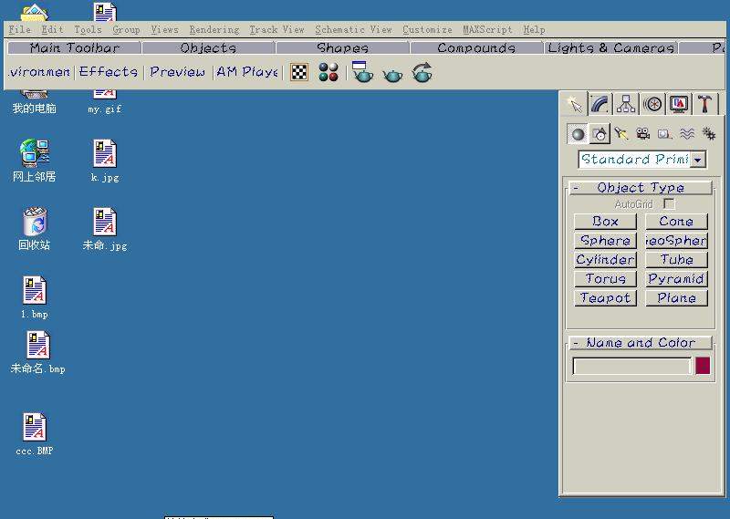Select the ccc.BMP desktop file icon
Screen dimensions: 730x519
tap(35, 434)
